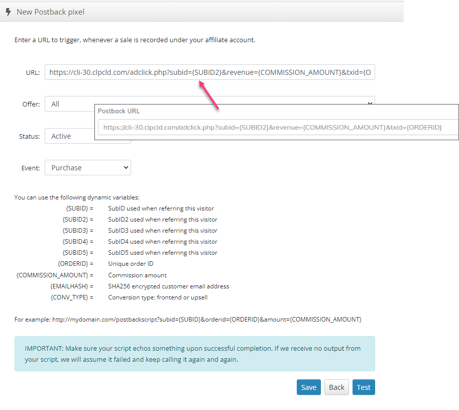Open the Offer dropdown showing All

point(69,104)
